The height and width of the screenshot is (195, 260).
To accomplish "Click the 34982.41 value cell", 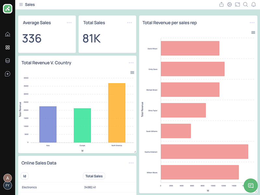I will (90, 187).
